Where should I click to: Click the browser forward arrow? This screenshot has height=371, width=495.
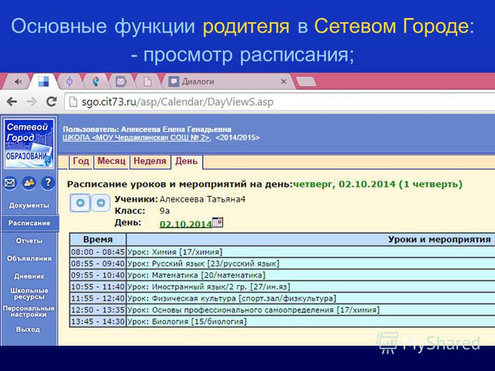(32, 101)
